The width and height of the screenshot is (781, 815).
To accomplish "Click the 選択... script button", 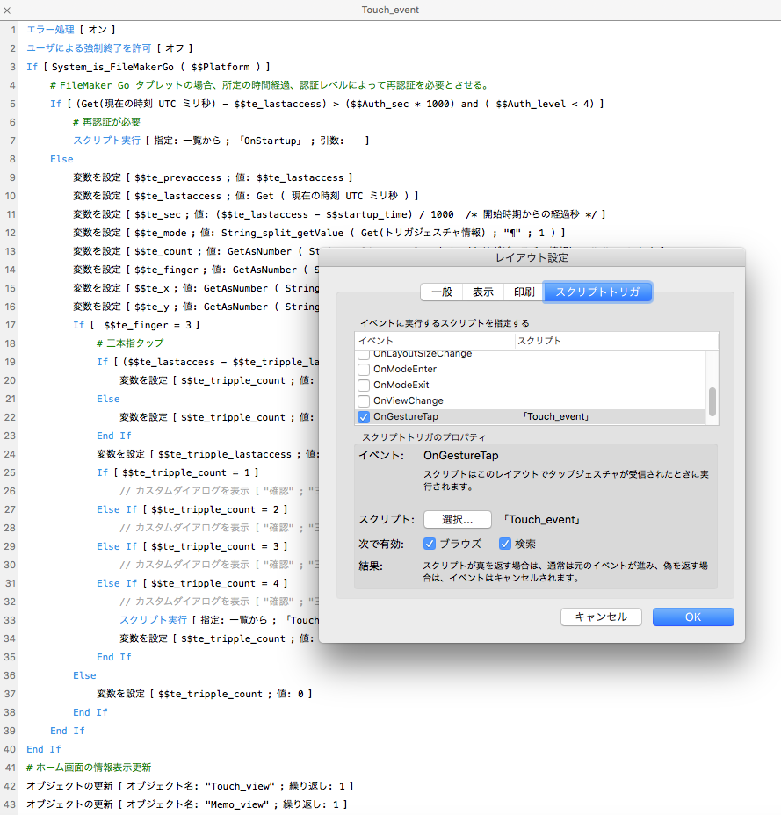I will pyautogui.click(x=458, y=519).
